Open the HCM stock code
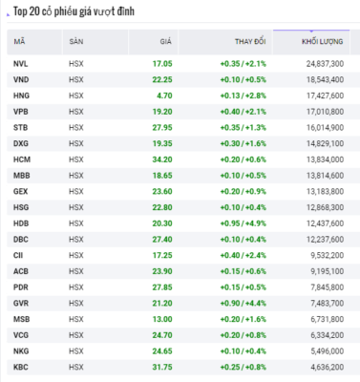Viewport: 360px width, 382px height. [x=22, y=159]
